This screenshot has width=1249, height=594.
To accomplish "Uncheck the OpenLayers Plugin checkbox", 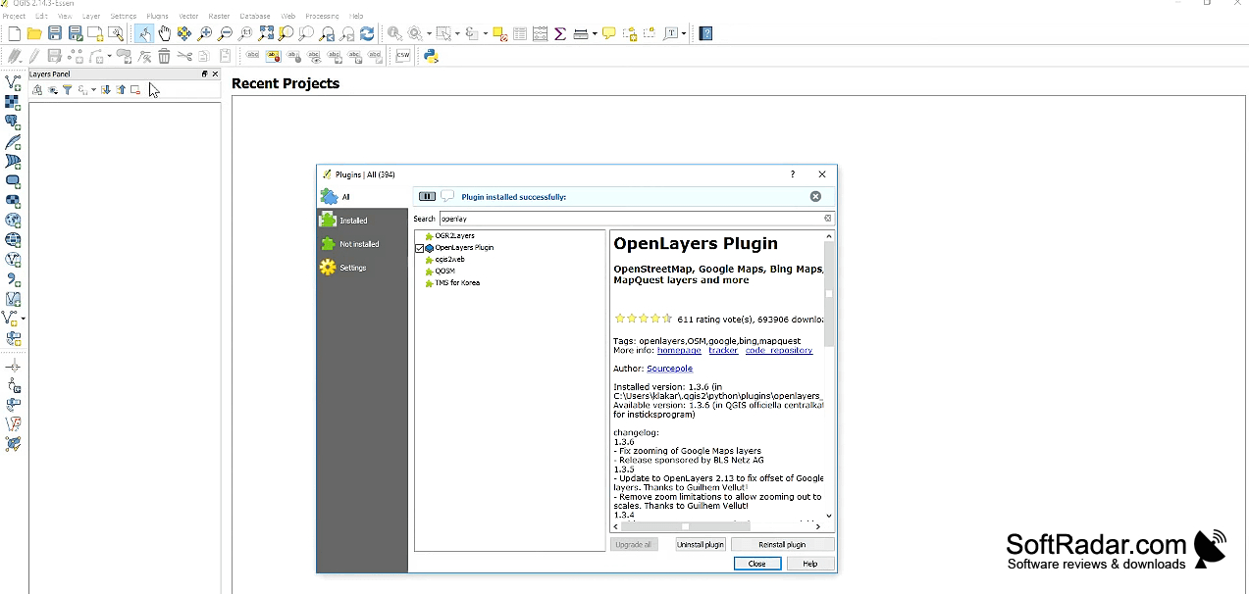I will point(420,248).
